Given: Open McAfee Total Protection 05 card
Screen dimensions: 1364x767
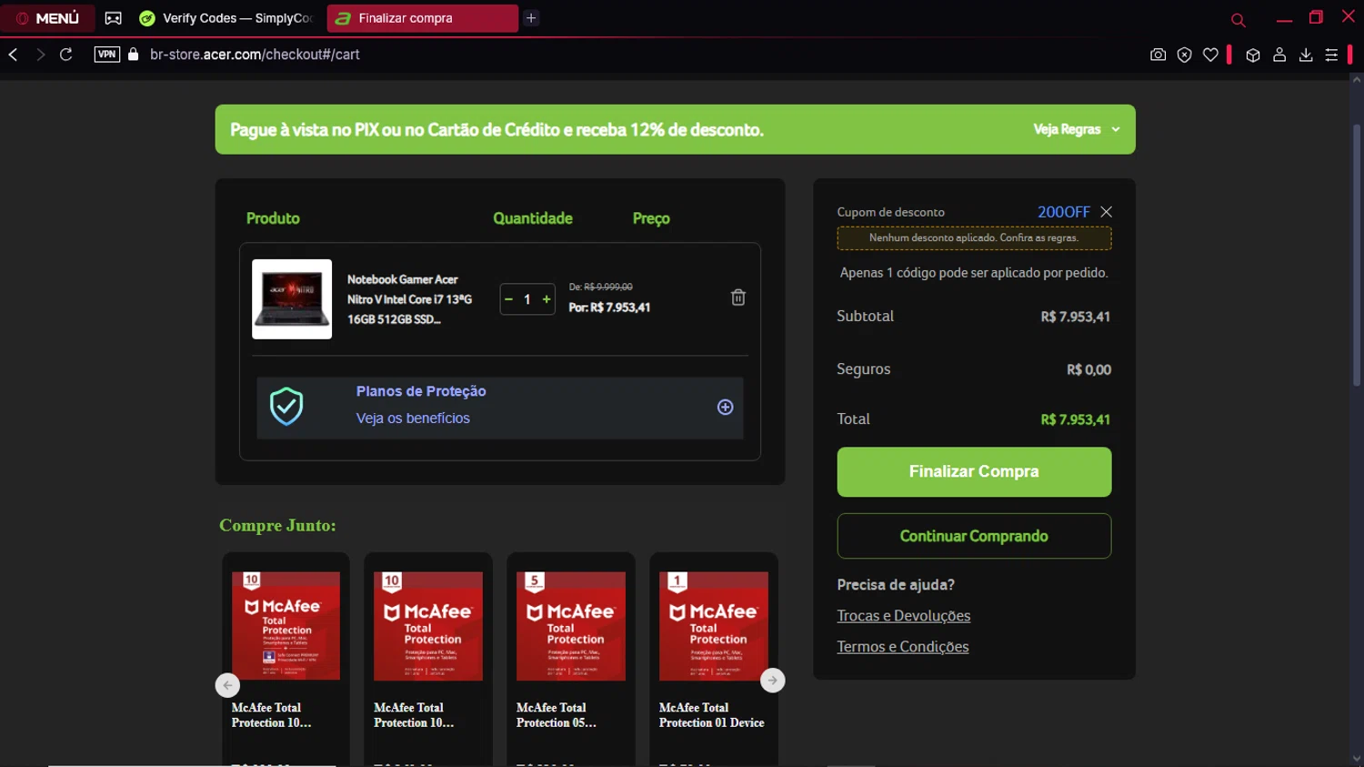Looking at the screenshot, I should click(571, 660).
